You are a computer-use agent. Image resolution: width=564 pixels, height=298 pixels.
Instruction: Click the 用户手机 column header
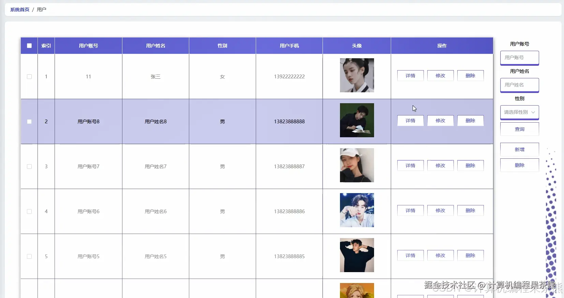pyautogui.click(x=289, y=46)
